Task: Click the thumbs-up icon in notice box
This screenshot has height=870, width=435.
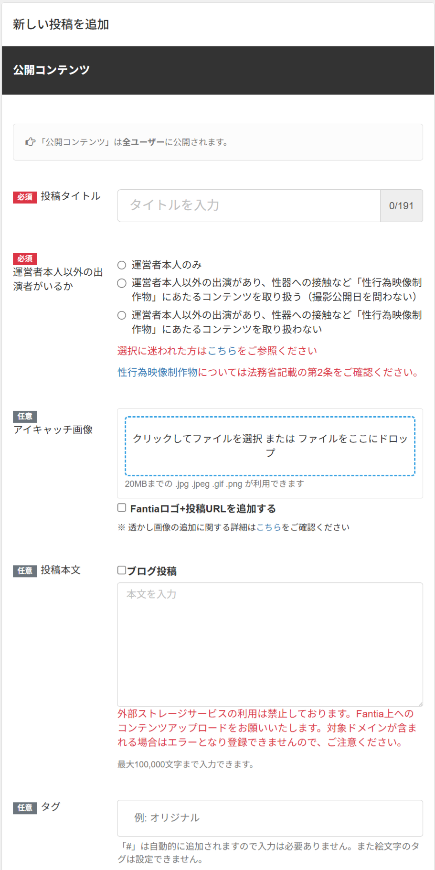Action: [31, 142]
